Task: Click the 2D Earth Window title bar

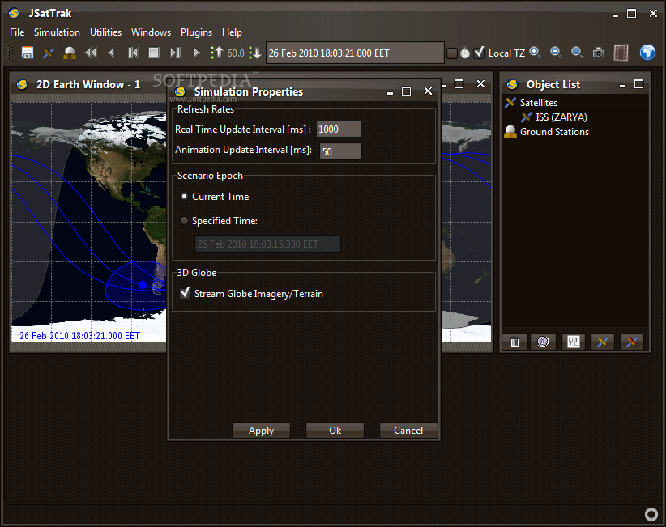Action: point(88,84)
